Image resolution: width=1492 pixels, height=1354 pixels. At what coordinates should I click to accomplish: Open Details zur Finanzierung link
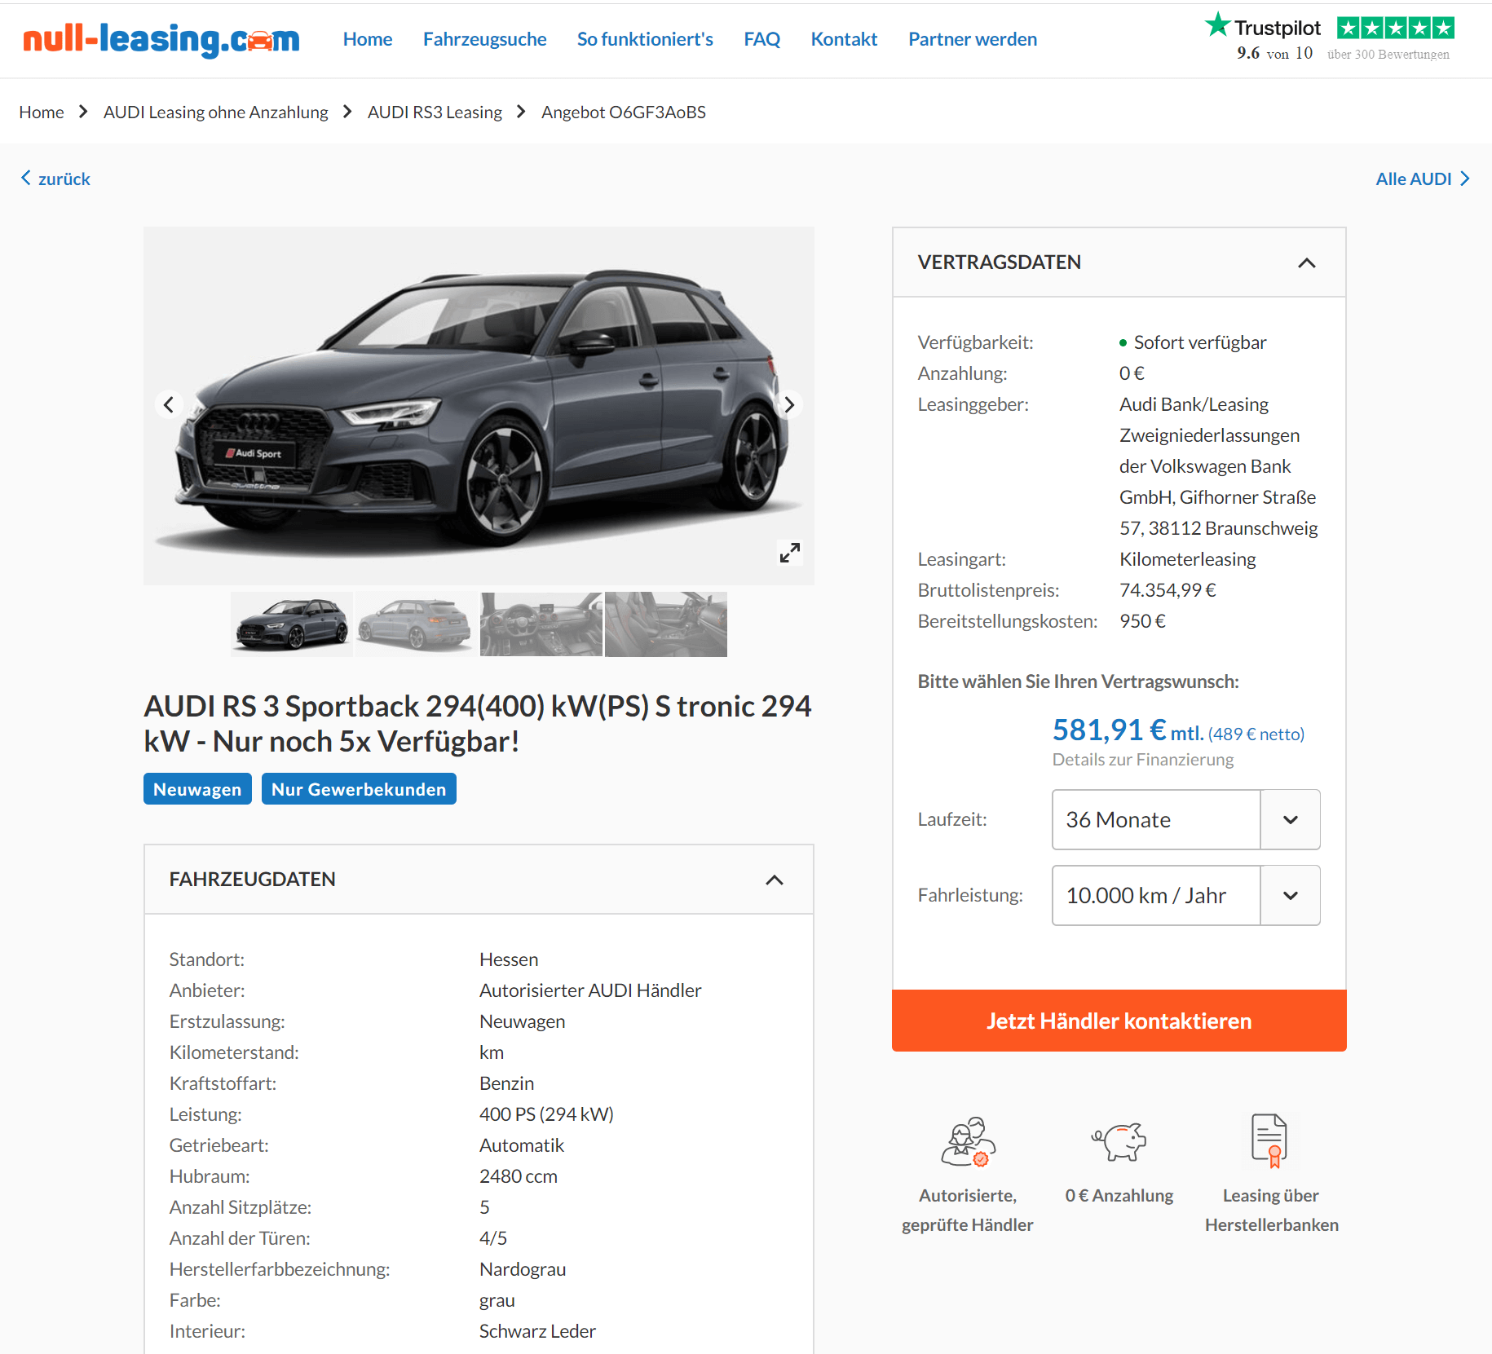pos(1142,759)
